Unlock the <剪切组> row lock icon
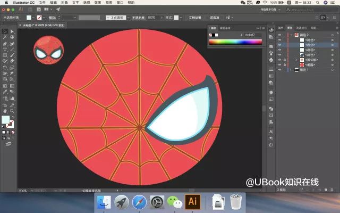The height and width of the screenshot is (213, 340). tap(285, 60)
